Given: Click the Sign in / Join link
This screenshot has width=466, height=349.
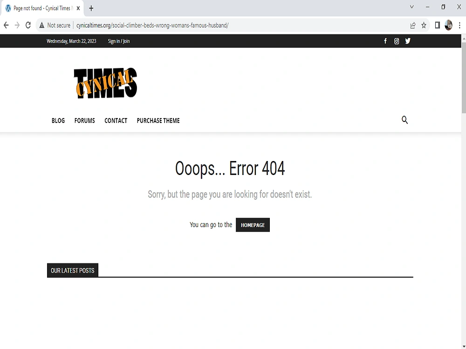Looking at the screenshot, I should pyautogui.click(x=119, y=41).
